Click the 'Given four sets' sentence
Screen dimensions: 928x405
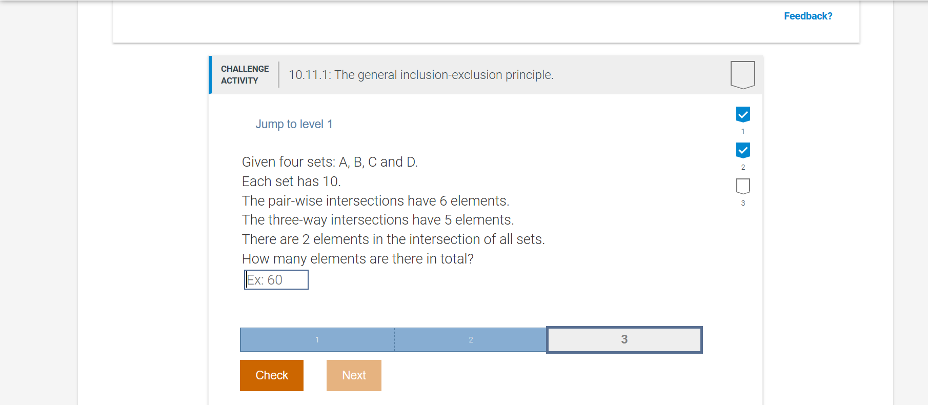pyautogui.click(x=330, y=162)
